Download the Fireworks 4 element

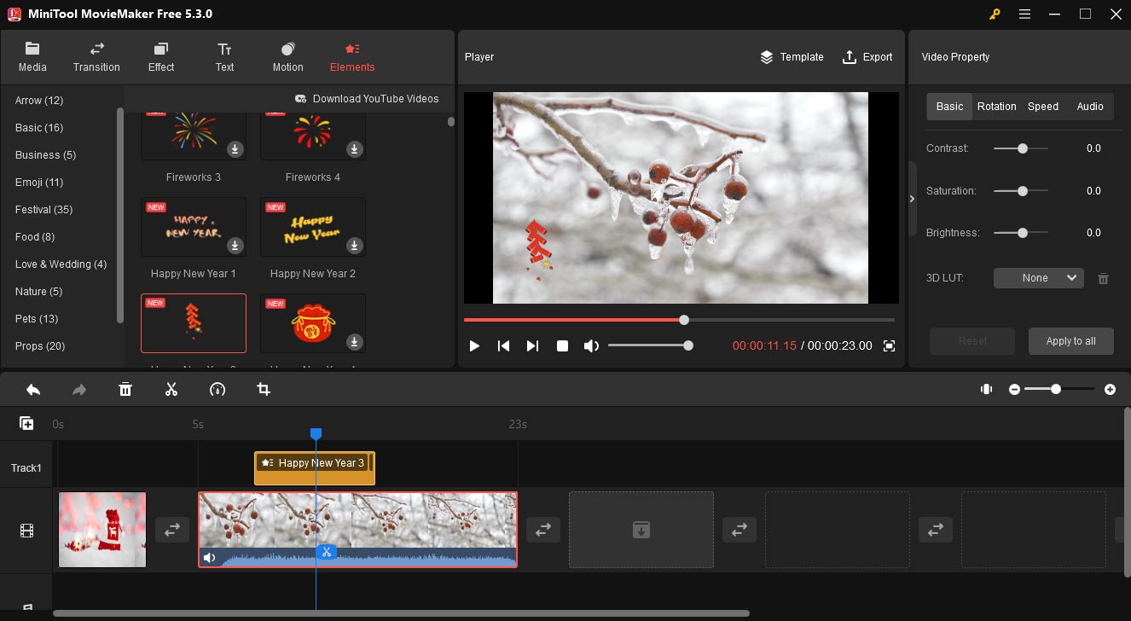tap(354, 149)
